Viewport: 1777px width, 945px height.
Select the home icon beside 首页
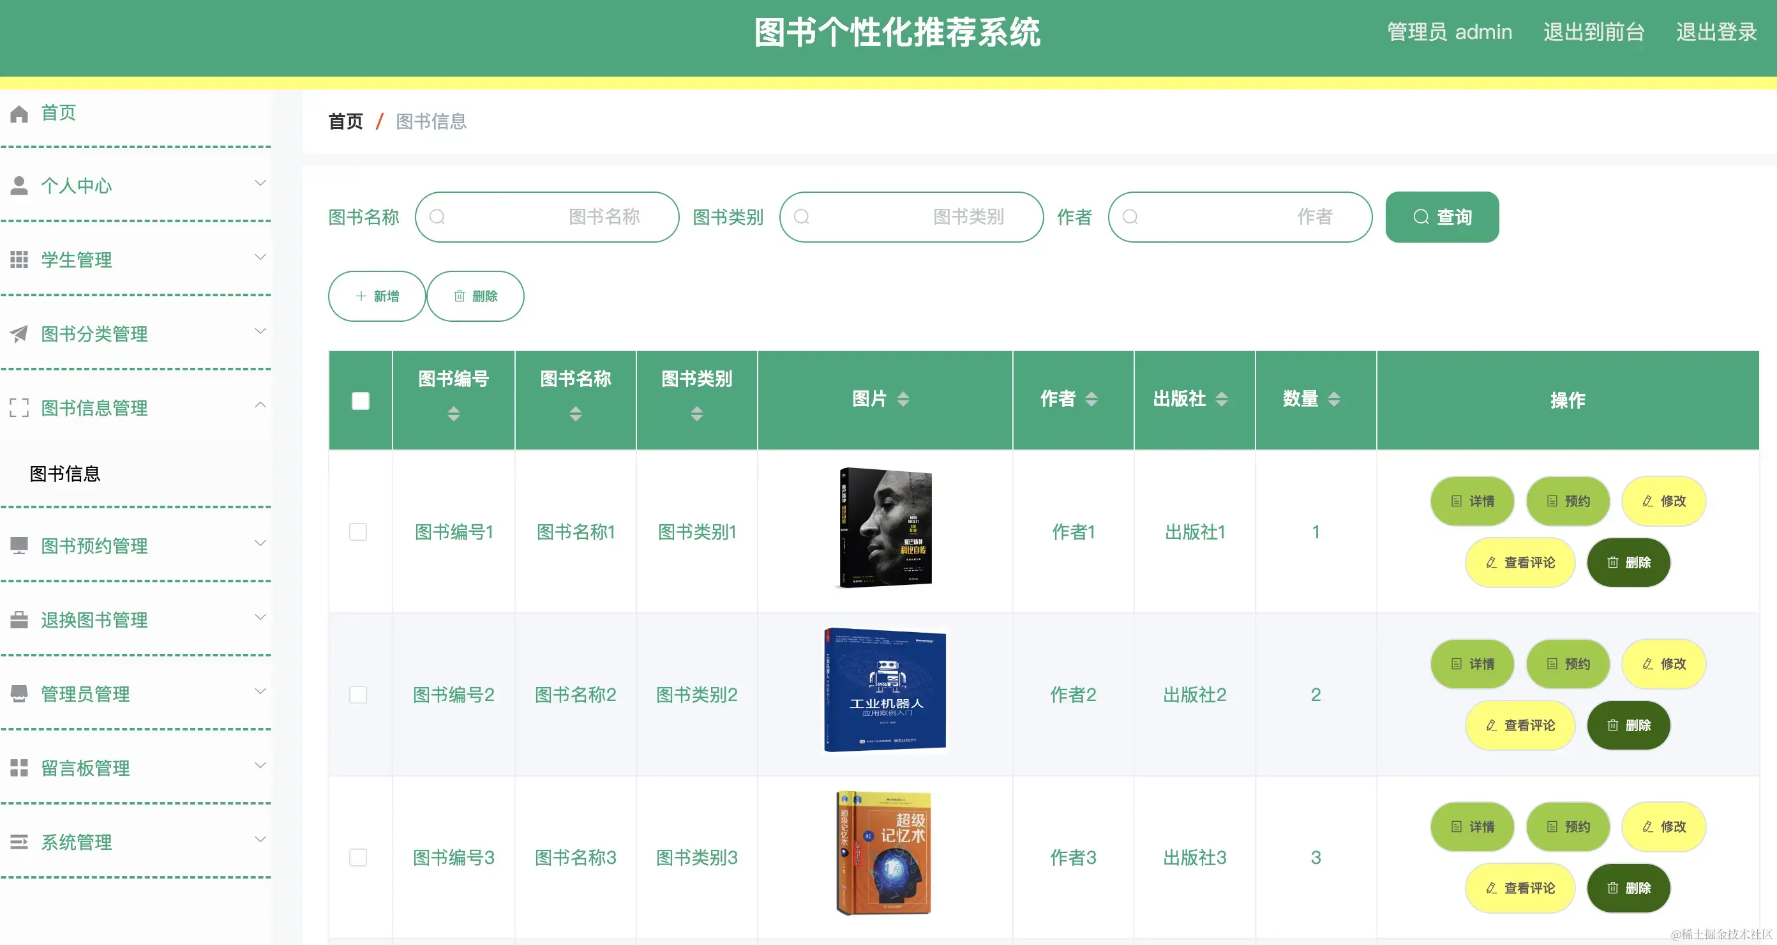[x=18, y=112]
